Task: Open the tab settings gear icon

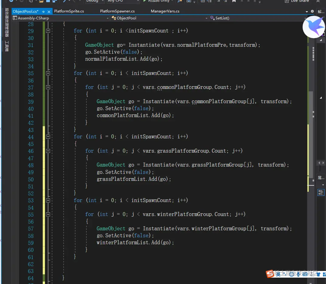Action: 312,11
